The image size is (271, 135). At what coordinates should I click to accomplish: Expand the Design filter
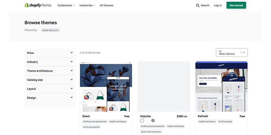(x=50, y=98)
